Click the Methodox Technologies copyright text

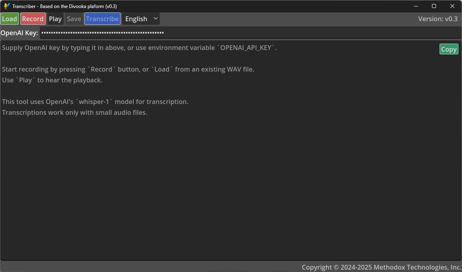tap(381, 267)
